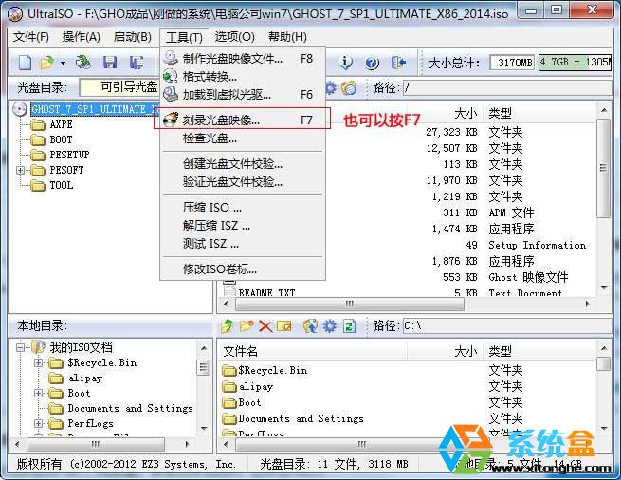Click up-folder arrow icon in local toolbar
This screenshot has width=621, height=480.
227,326
